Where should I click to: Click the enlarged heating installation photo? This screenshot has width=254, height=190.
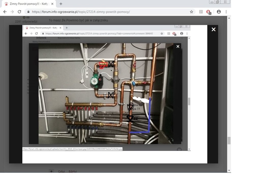click(114, 94)
